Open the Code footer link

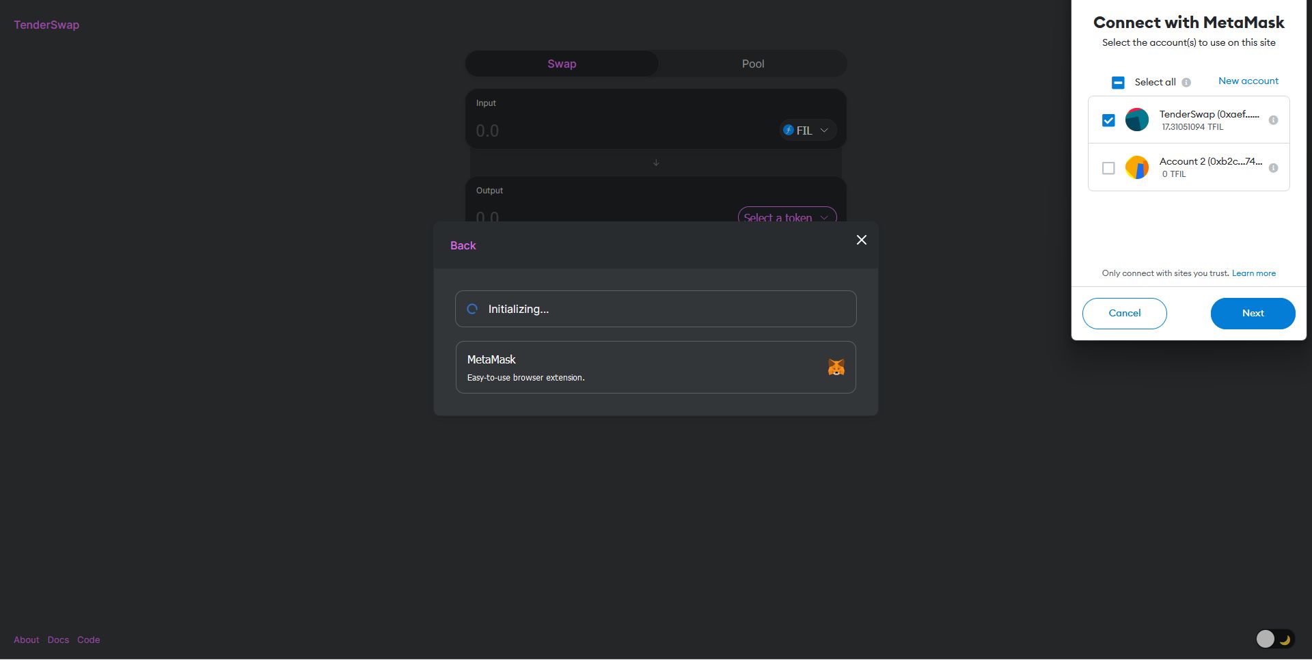coord(89,640)
